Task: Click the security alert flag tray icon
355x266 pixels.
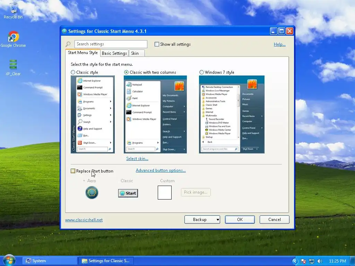Action: [x=303, y=261]
